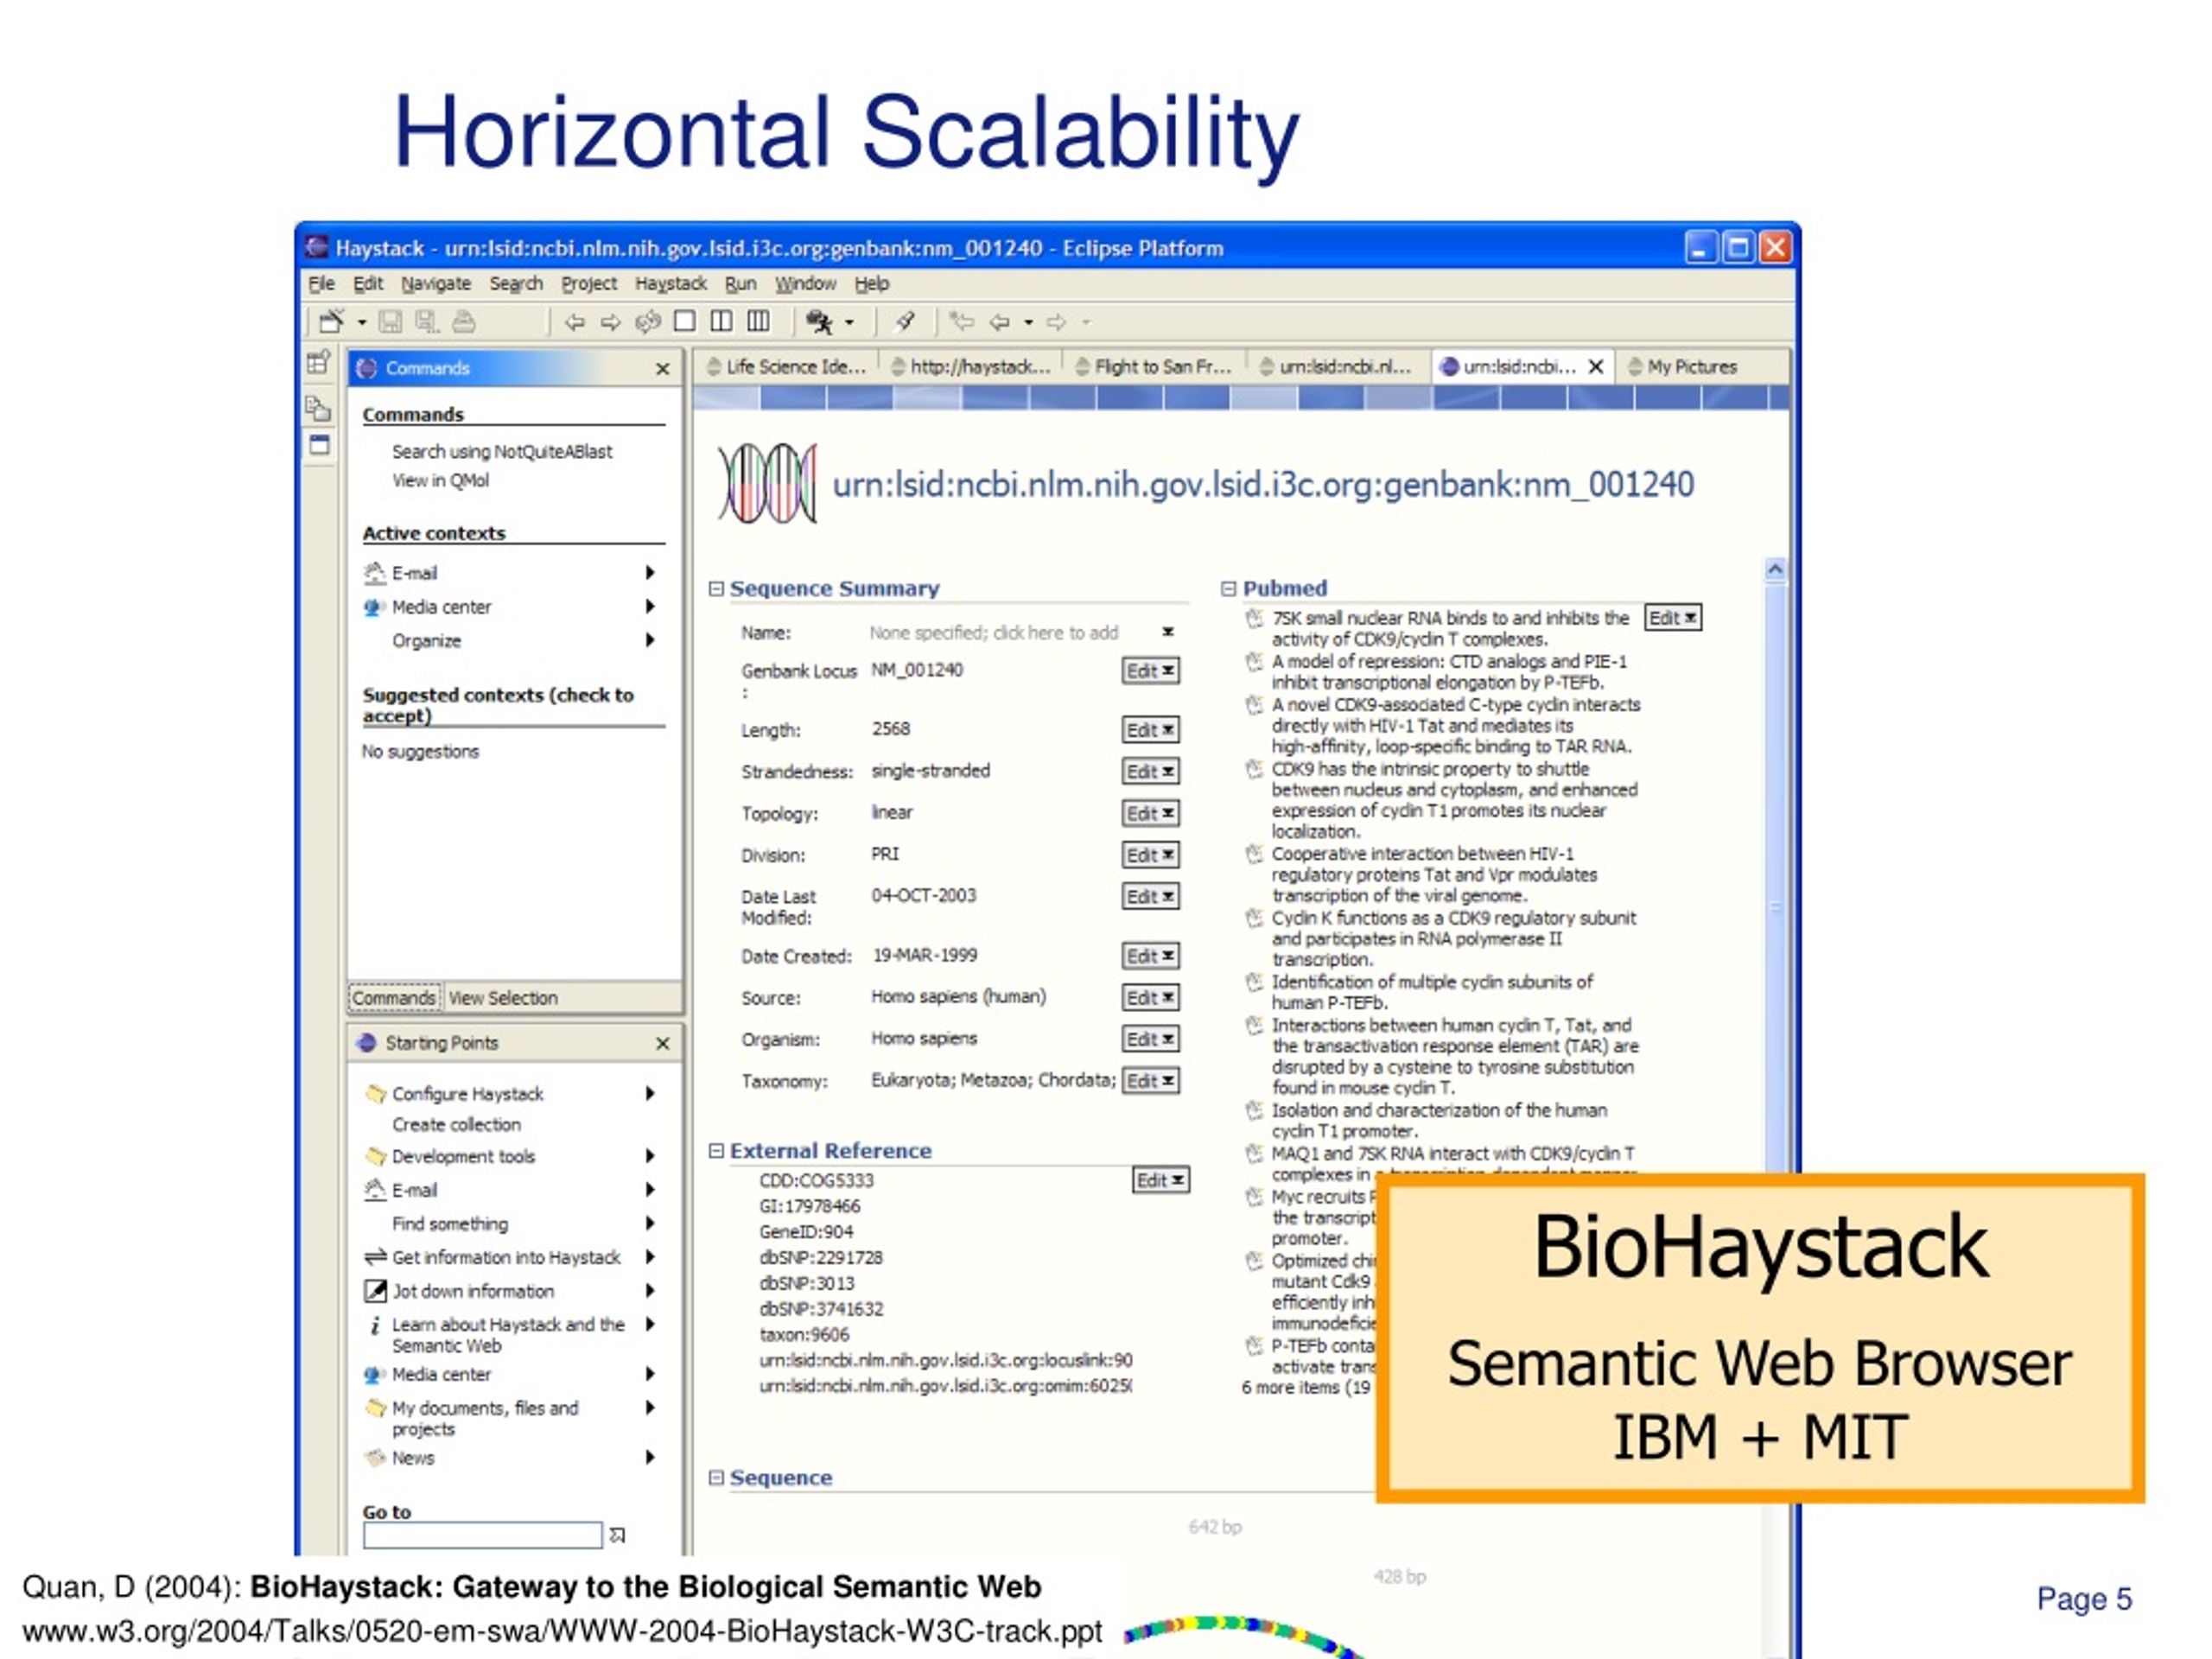Click the Print toolbar icon
This screenshot has width=2212, height=1659.
click(463, 321)
